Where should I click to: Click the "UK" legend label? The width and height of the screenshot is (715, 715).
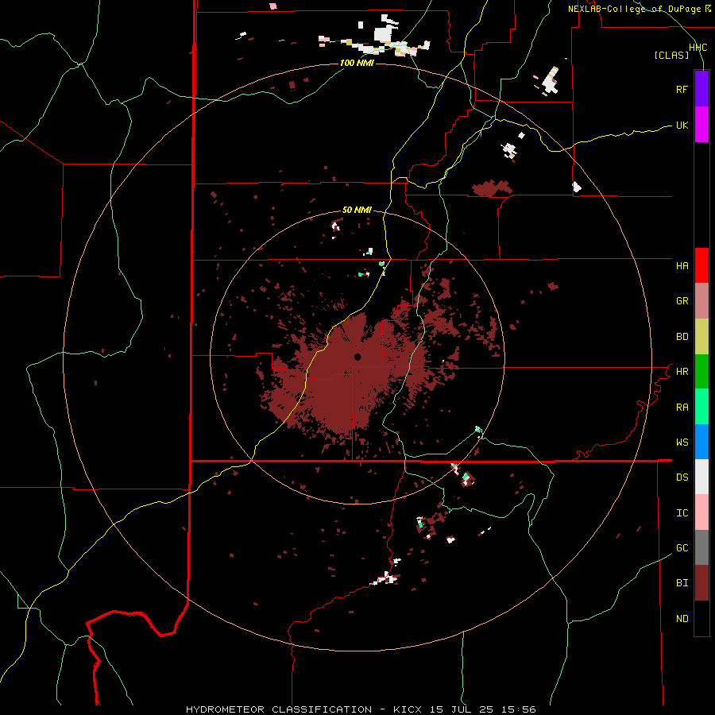coord(682,126)
